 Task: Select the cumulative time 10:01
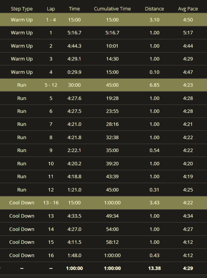click(112, 46)
